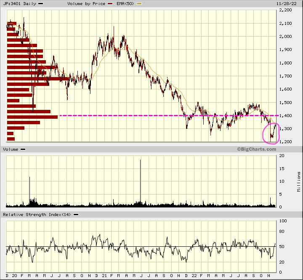Click the 50 RSI axis label
The image size is (303, 280).
tap(282, 247)
